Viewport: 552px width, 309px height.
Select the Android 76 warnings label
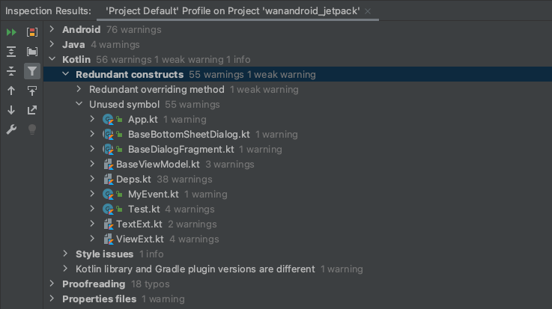112,29
